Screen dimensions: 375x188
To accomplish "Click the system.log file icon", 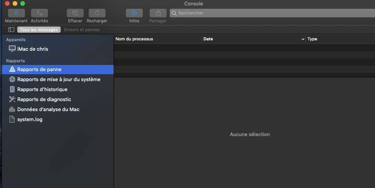I will (x=12, y=119).
